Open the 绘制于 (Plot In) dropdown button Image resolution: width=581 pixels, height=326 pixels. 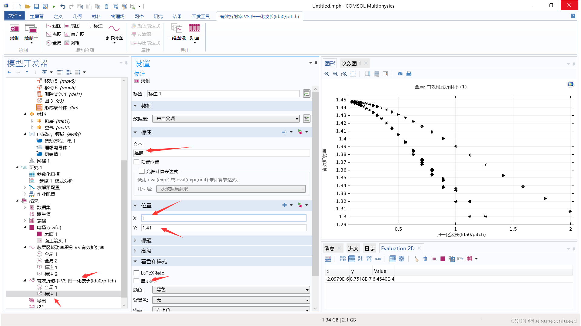point(31,34)
